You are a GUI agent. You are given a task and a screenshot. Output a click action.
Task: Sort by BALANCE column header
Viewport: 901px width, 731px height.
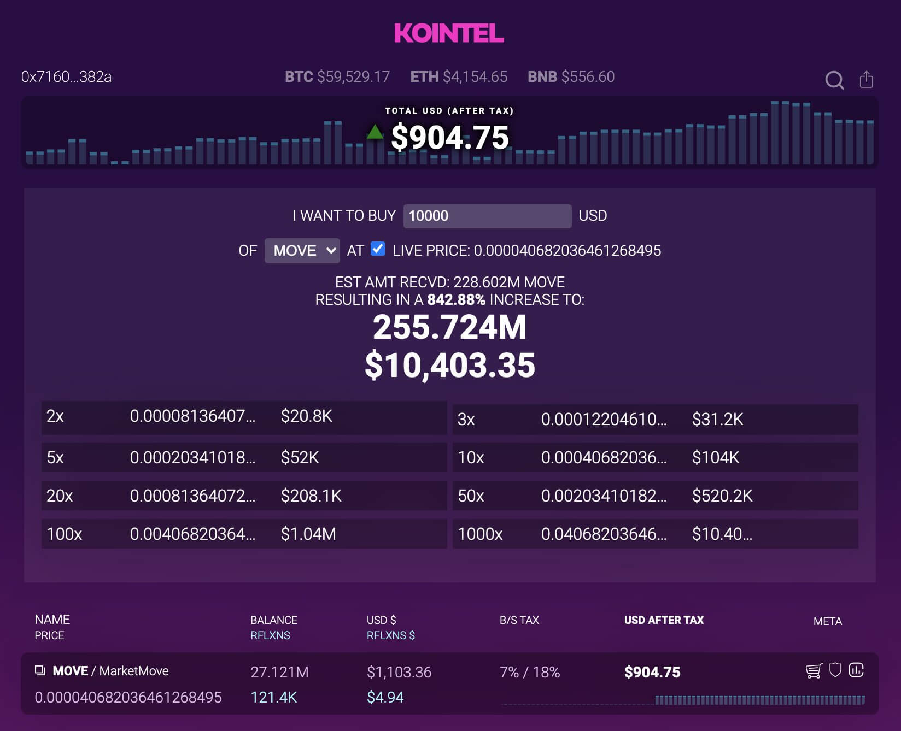point(274,620)
